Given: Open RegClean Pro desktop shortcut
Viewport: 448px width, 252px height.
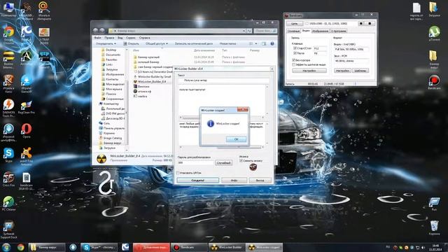Looking at the screenshot, I should coord(27,107).
